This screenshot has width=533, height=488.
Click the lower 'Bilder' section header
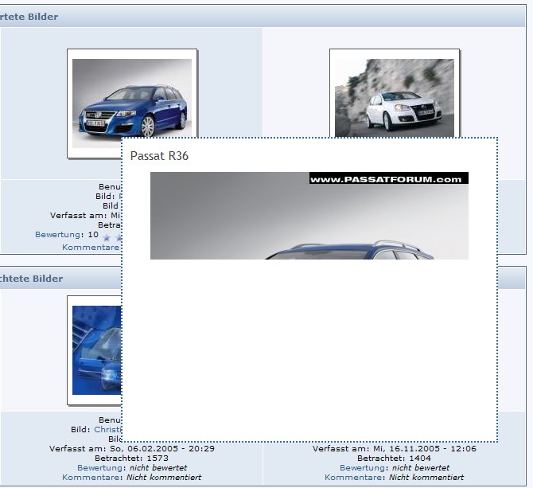(32, 279)
